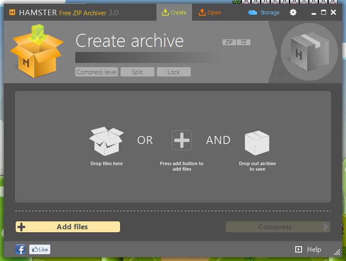The height and width of the screenshot is (261, 346).
Task: Click the Compress button
Action: 278,227
